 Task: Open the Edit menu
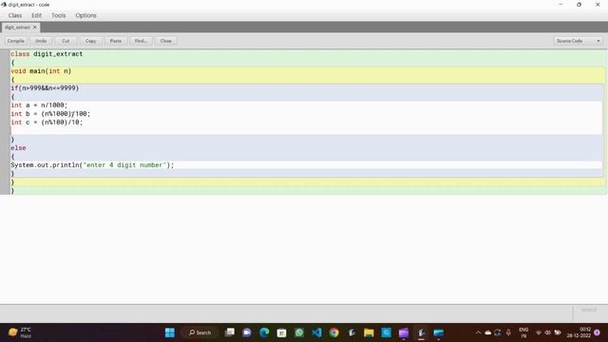(x=36, y=15)
